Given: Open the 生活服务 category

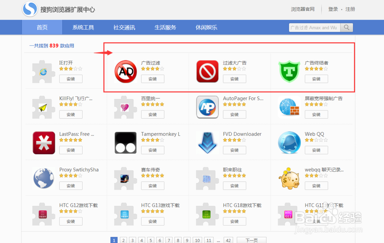Looking at the screenshot, I should pos(165,27).
